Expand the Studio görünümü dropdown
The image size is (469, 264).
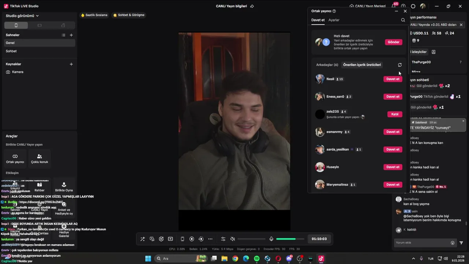(x=22, y=16)
